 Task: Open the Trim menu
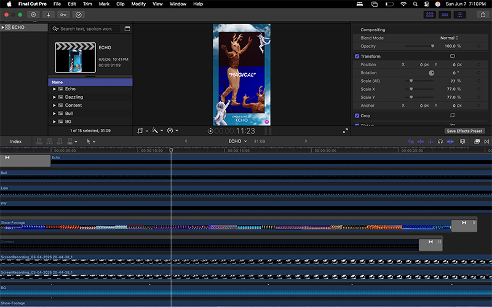click(x=87, y=4)
